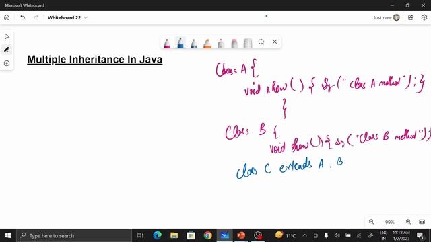The image size is (431, 242).
Task: Click the Type here to search box
Action: tap(74, 235)
